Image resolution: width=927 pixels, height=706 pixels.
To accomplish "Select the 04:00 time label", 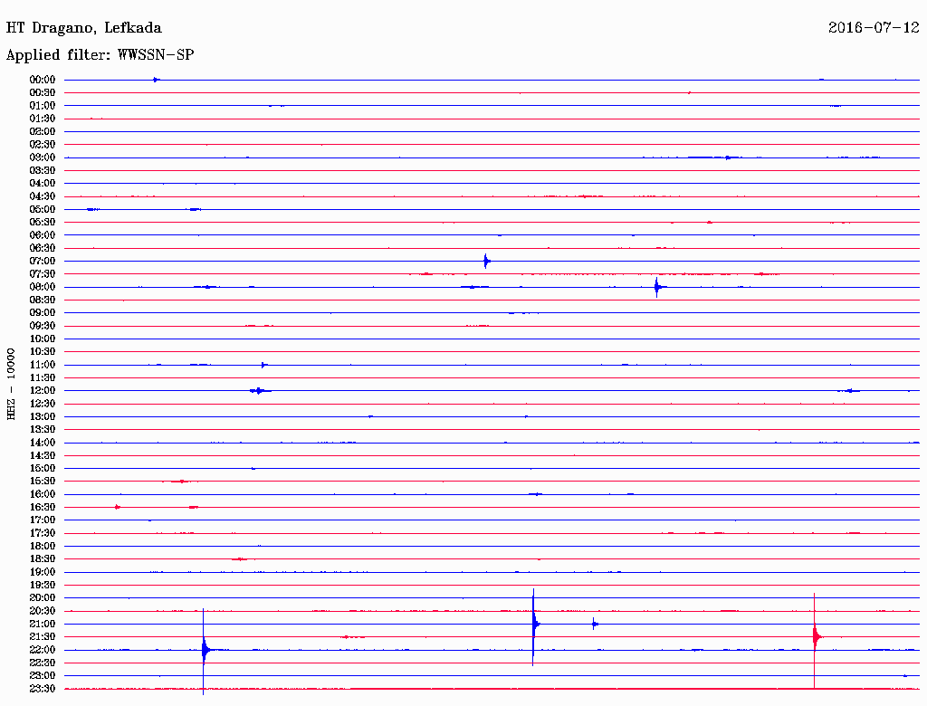I will (x=43, y=184).
